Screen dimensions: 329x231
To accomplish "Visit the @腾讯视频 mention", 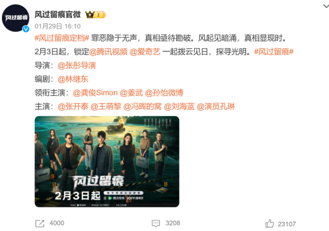I will point(108,52).
